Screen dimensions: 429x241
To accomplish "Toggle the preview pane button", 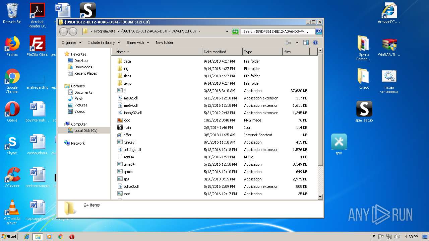I will click(306, 43).
